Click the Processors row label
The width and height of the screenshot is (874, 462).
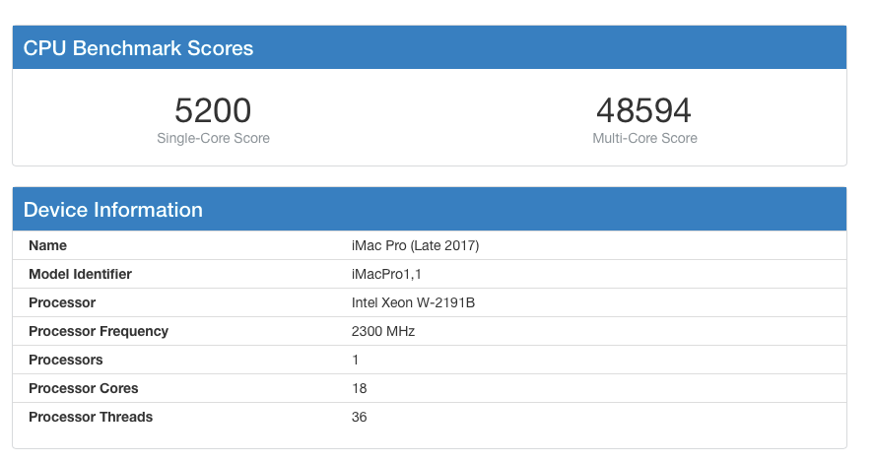click(66, 360)
